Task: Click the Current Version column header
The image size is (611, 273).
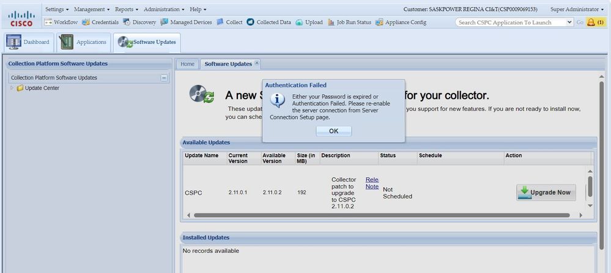Action: coord(244,158)
